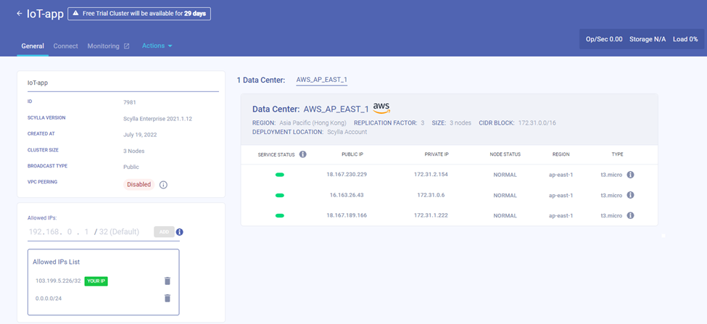707x324 pixels.
Task: Click green status indicator for 16.163.26.43
Action: click(280, 195)
